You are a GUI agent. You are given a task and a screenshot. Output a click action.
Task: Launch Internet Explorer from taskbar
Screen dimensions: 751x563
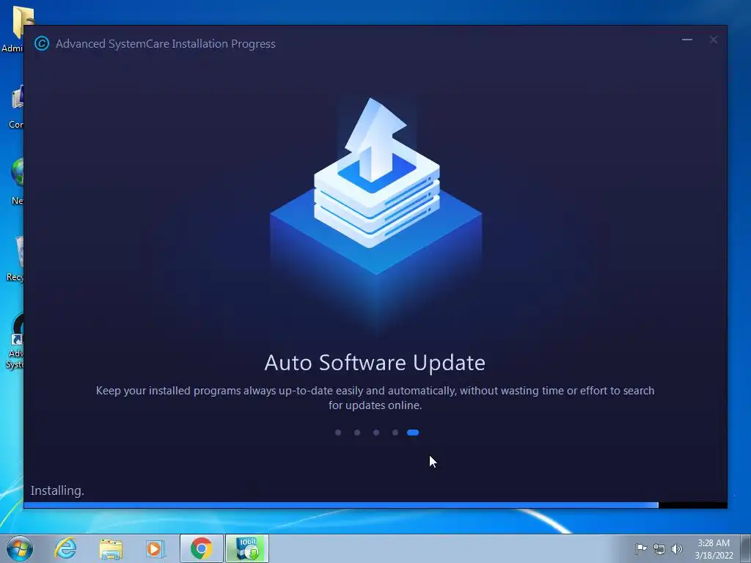pos(65,548)
